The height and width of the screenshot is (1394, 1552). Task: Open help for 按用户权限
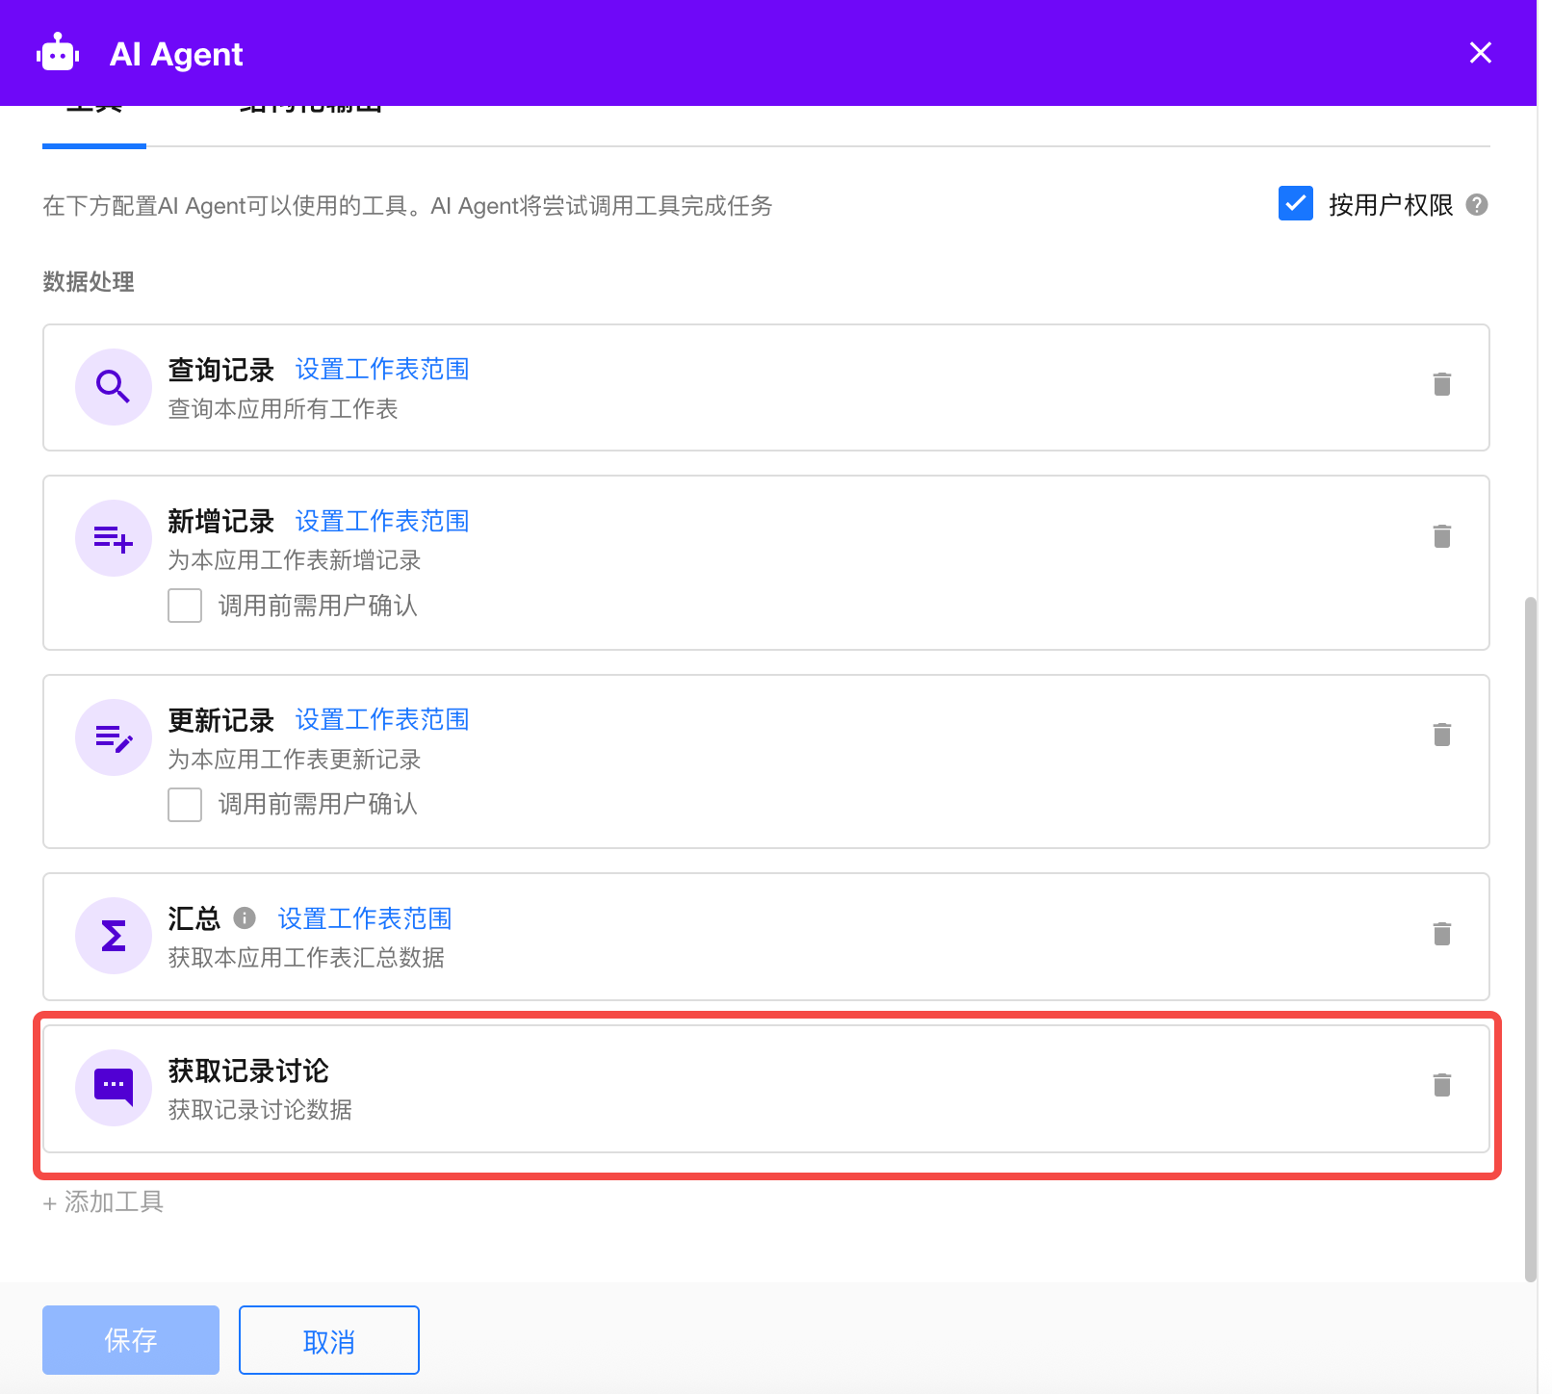pos(1477,205)
